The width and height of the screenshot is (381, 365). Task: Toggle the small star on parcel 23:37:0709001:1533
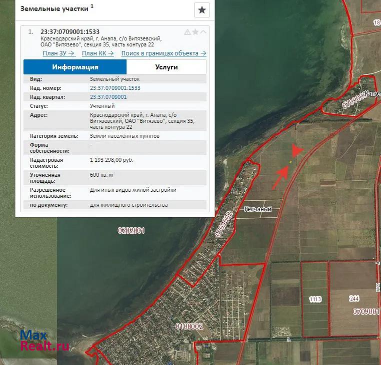pos(195,32)
